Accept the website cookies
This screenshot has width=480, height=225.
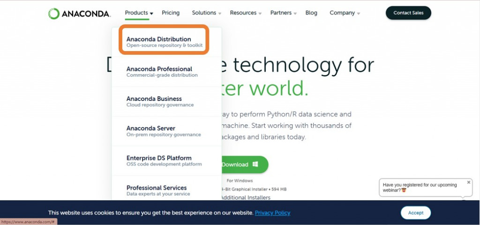coord(415,213)
